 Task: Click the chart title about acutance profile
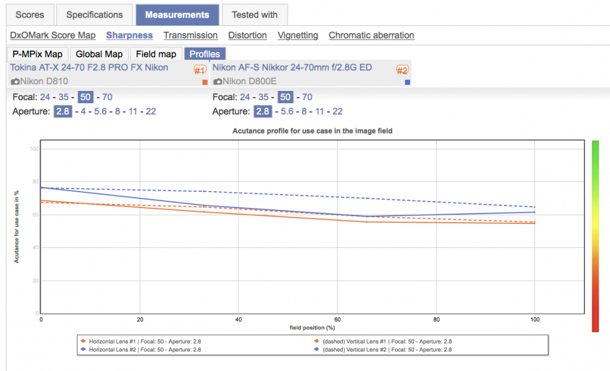312,131
